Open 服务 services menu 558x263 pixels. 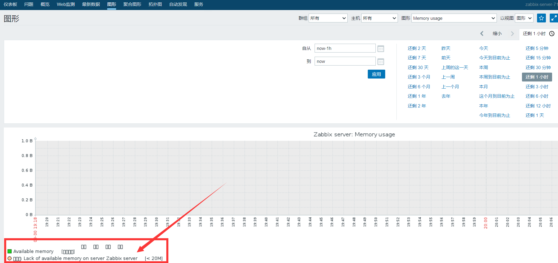point(199,4)
